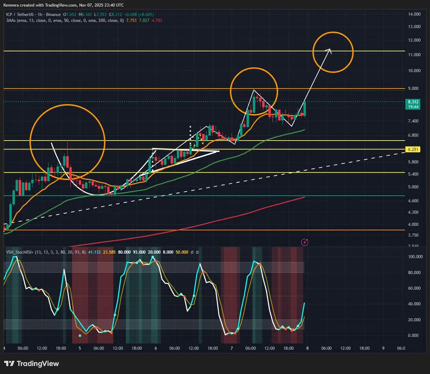
Task: Click the 4.600 price axis label
Action: point(413,201)
